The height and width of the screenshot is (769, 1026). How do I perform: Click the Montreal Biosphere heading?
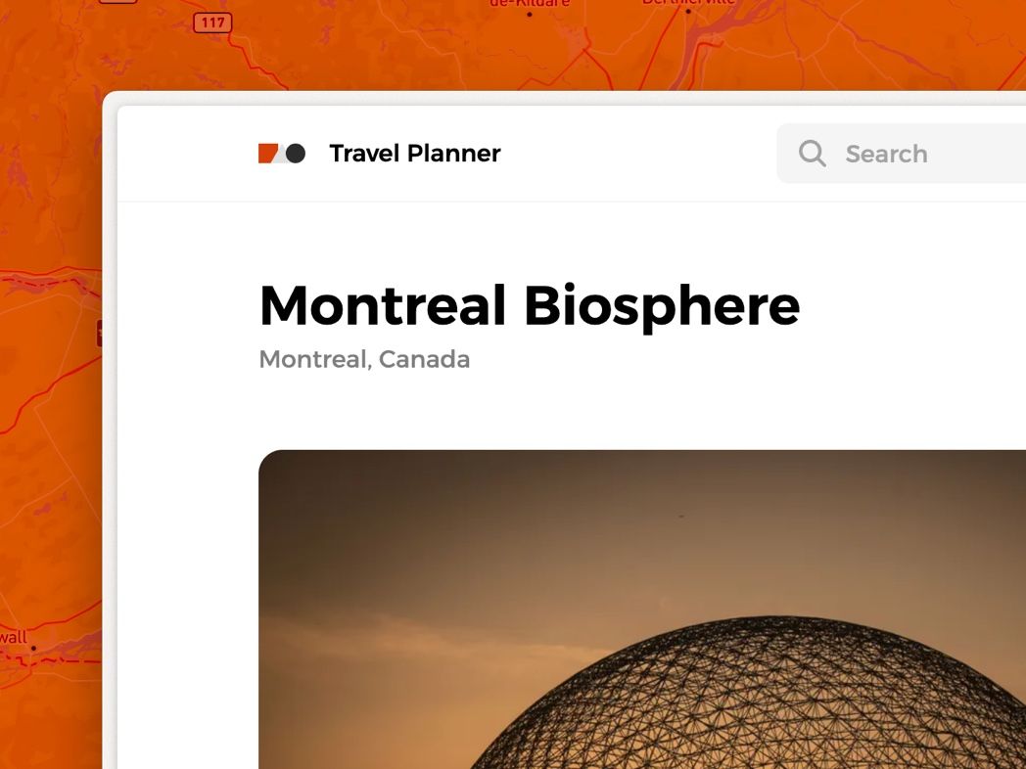point(529,305)
